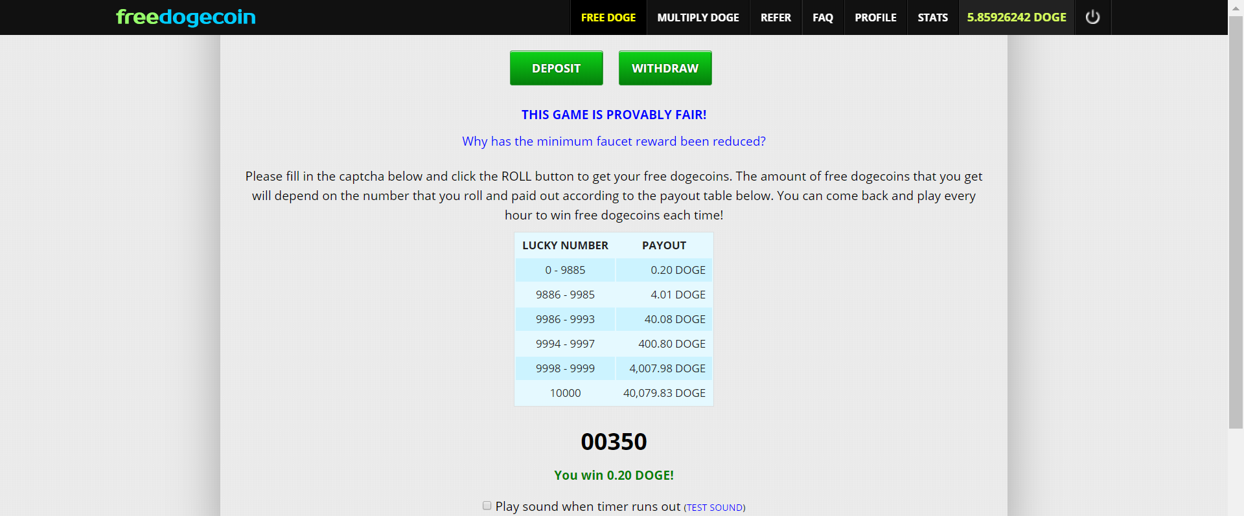The width and height of the screenshot is (1244, 516).
Task: Select the PAYOUT column header
Action: coord(664,245)
